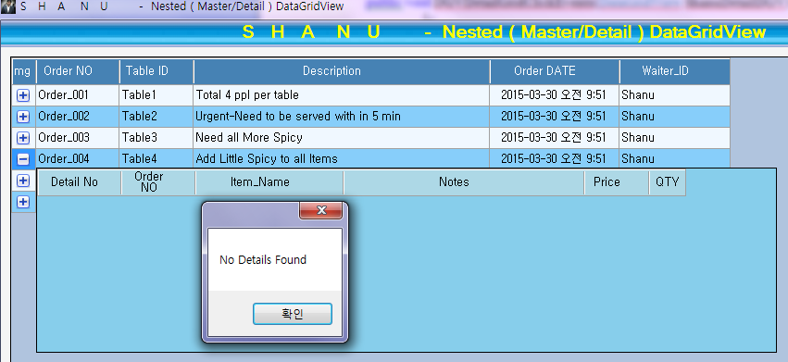Select the Table2 cell
Viewport: 788px width, 362px height.
coord(156,117)
